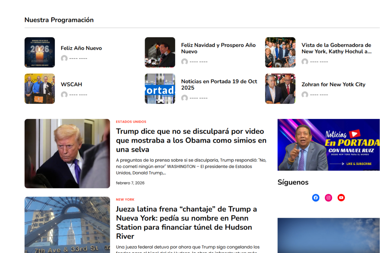Click author avatar under Noticias en Portada 19 de Oct
This screenshot has width=380, height=253.
[184, 98]
